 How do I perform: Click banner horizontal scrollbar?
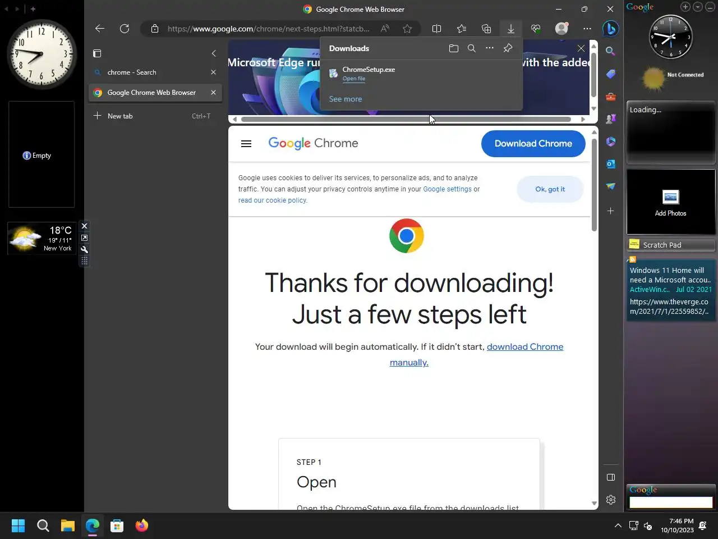(x=406, y=119)
